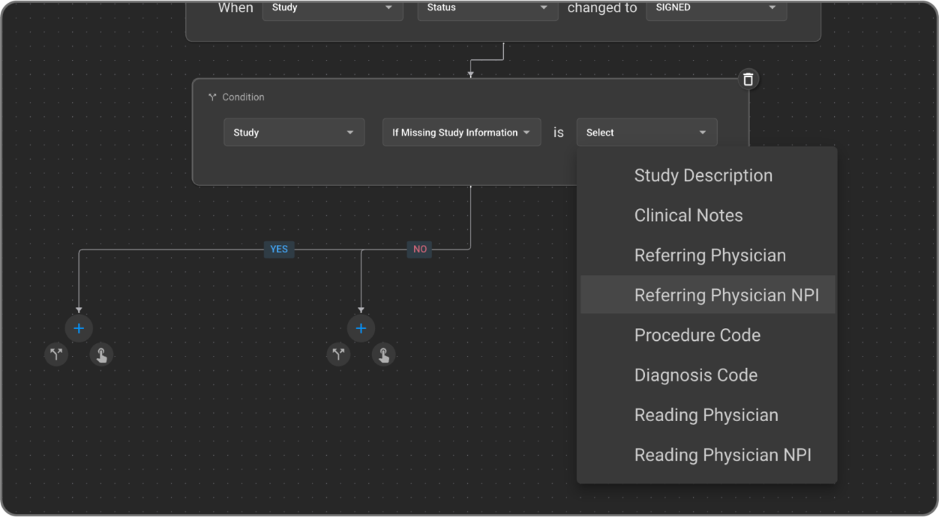Add a step under the NO branch

tap(361, 329)
